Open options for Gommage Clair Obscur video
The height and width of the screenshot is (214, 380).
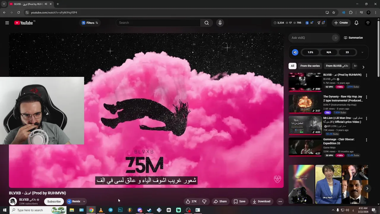tap(366, 140)
